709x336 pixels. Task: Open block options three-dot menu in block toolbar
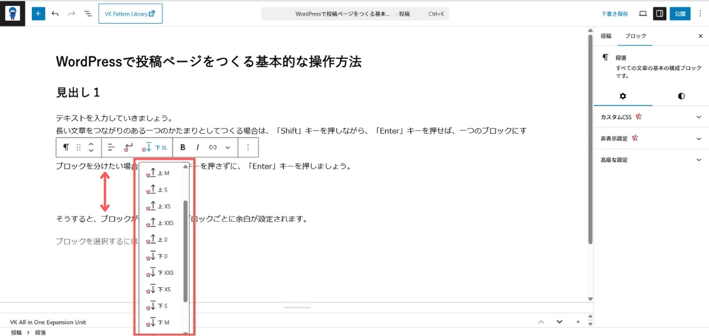[x=248, y=147]
